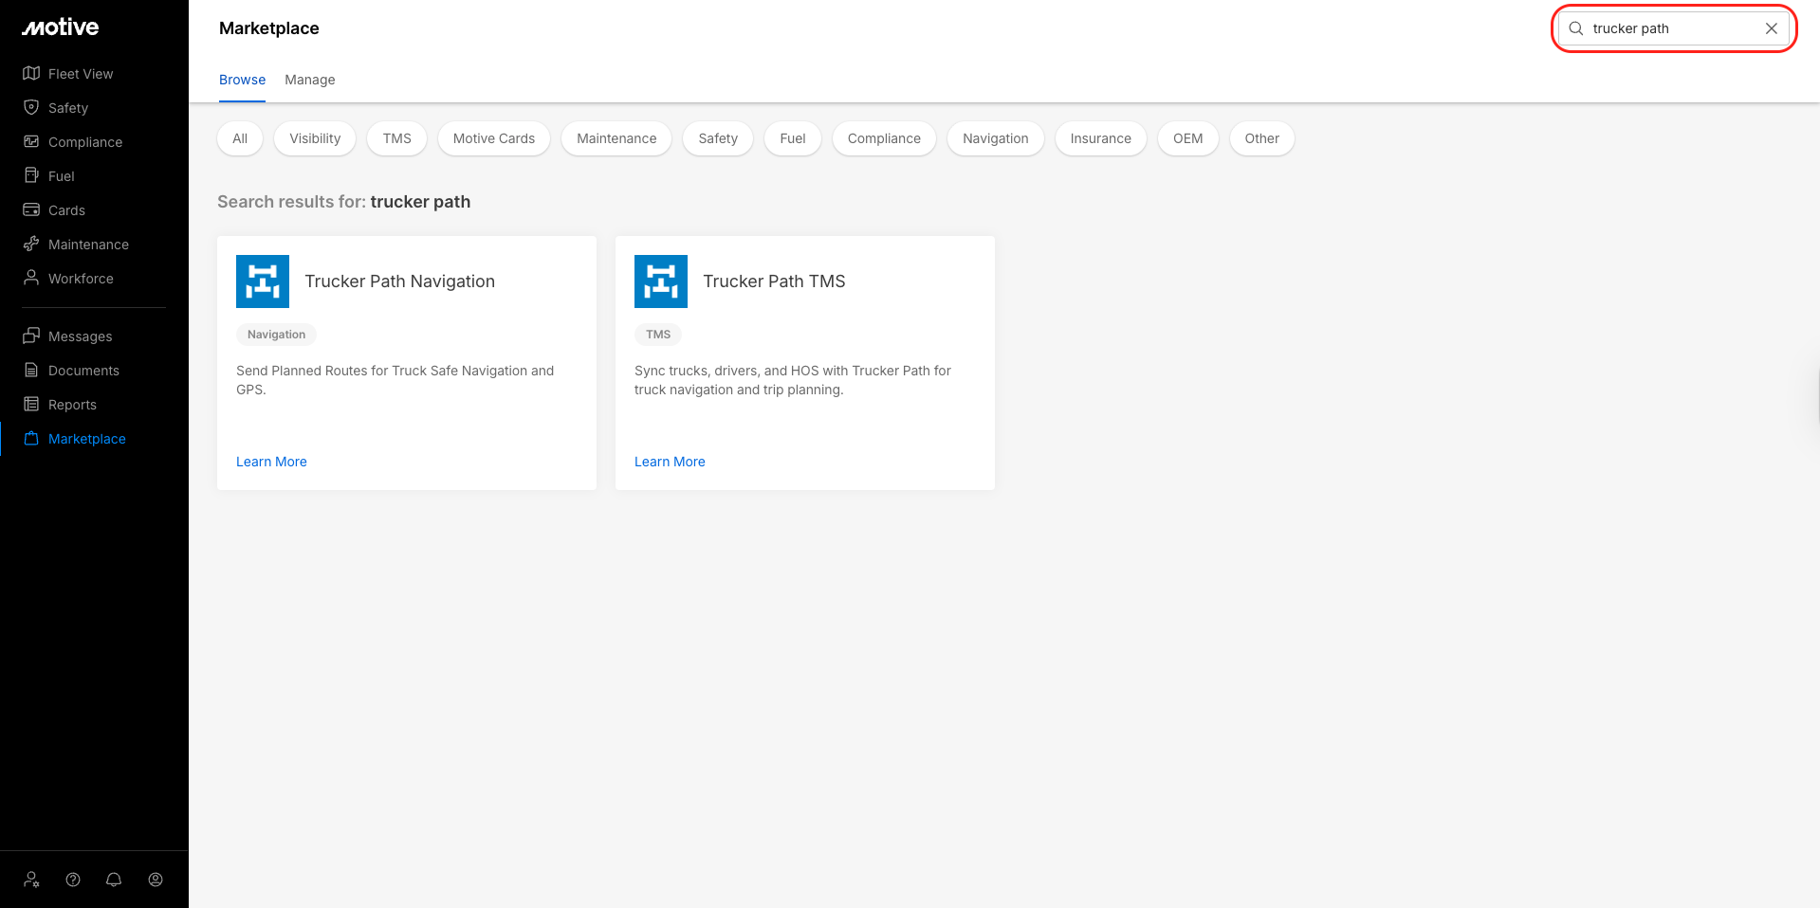Click the Trucker Path TMS logo
This screenshot has width=1820, height=908.
(x=661, y=281)
